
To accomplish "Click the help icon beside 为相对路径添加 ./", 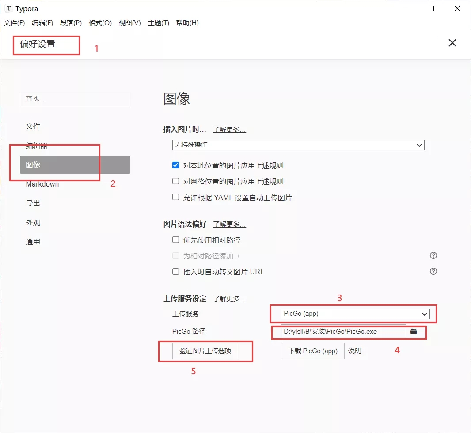I will [x=433, y=255].
